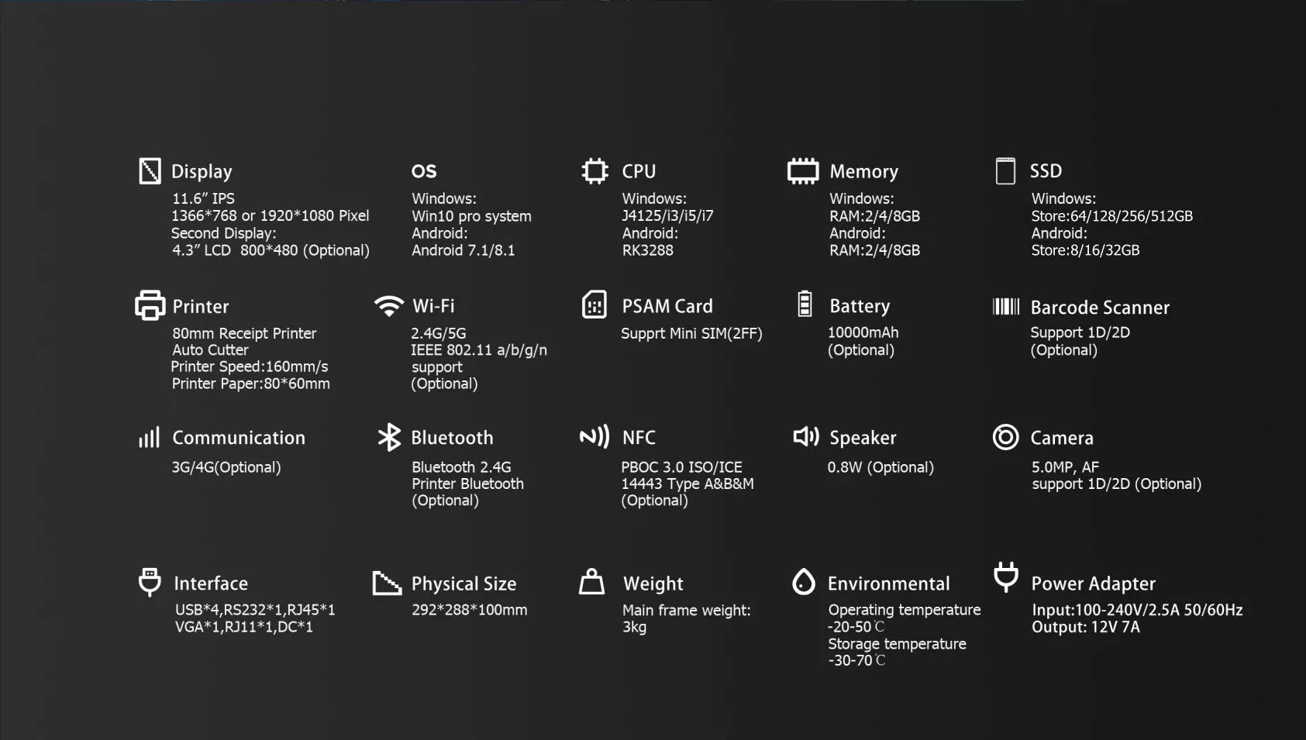Click the Barcode Scanner icon
Image resolution: width=1306 pixels, height=740 pixels.
tap(1006, 306)
